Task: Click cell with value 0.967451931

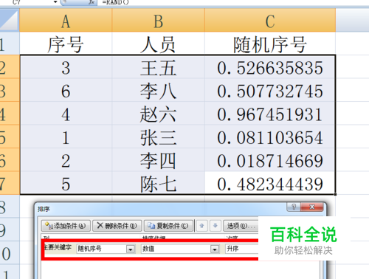Action: coord(270,114)
